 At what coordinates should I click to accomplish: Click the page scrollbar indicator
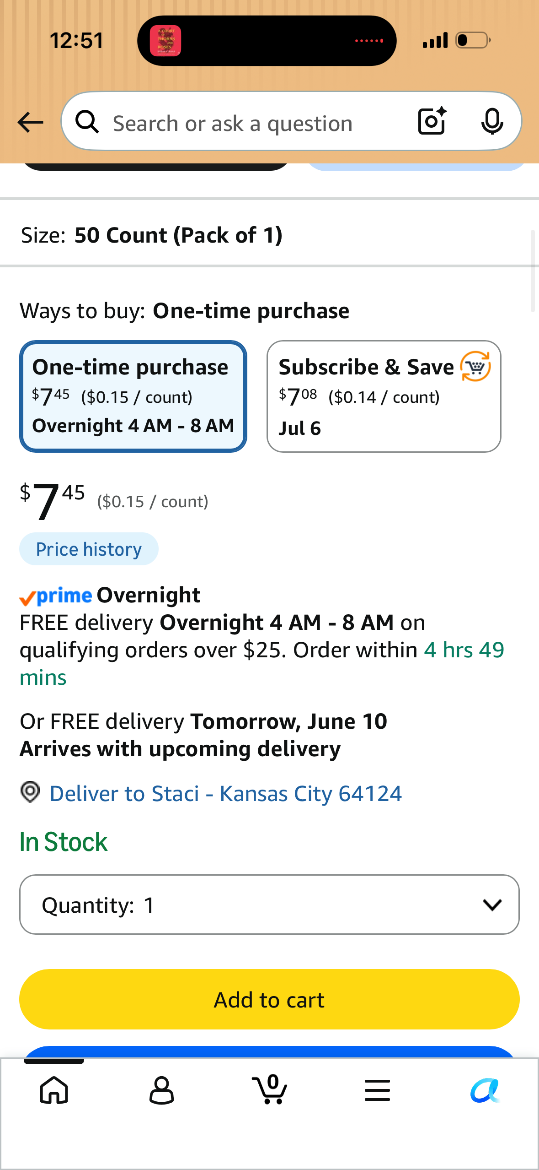pos(533,271)
